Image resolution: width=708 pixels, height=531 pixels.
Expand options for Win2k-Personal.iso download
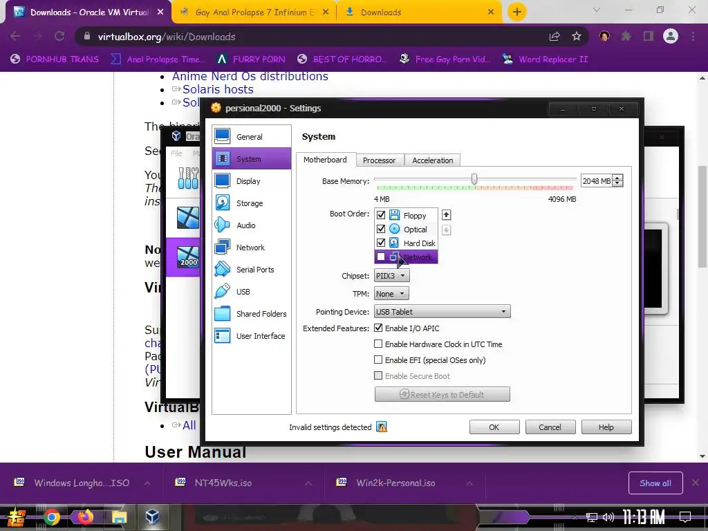[469, 483]
